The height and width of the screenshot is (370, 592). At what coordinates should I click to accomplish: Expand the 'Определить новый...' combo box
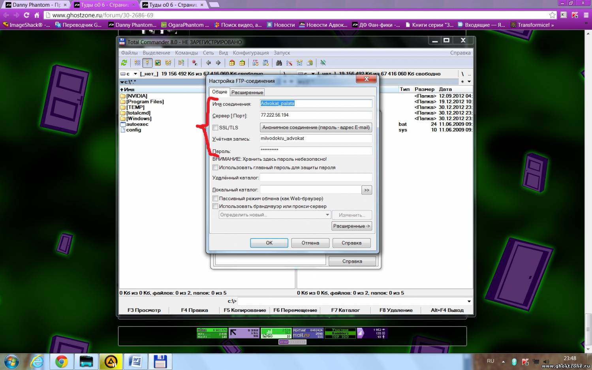(x=327, y=215)
